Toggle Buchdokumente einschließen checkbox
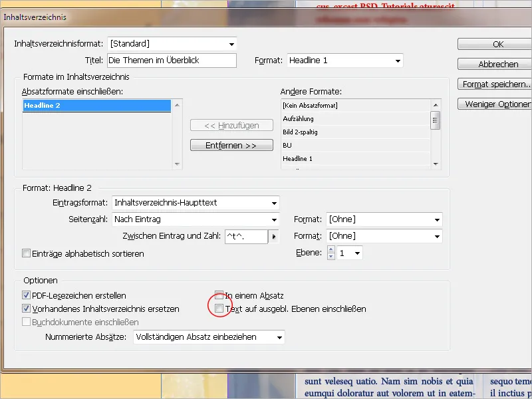532x399 pixels. pos(26,322)
